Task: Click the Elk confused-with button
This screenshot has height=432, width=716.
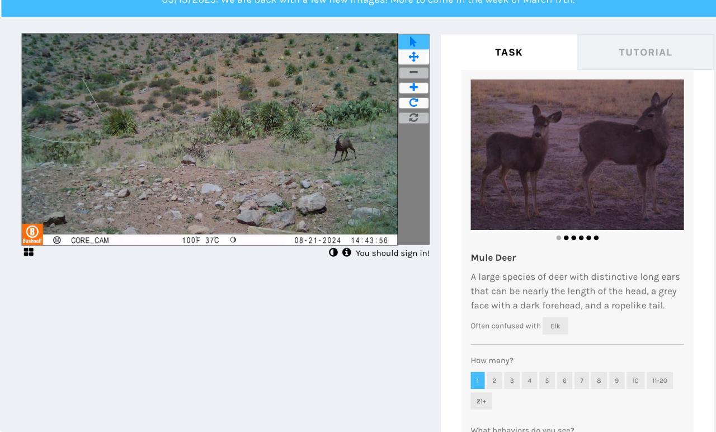Action: (x=555, y=326)
